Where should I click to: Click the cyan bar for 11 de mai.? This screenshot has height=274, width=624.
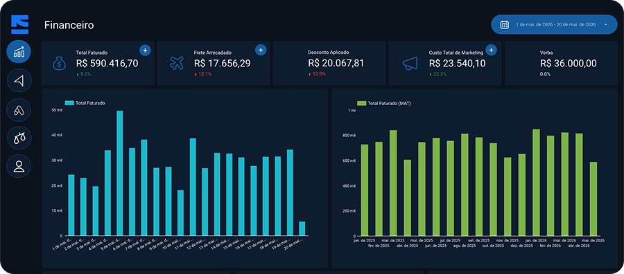[x=193, y=187]
